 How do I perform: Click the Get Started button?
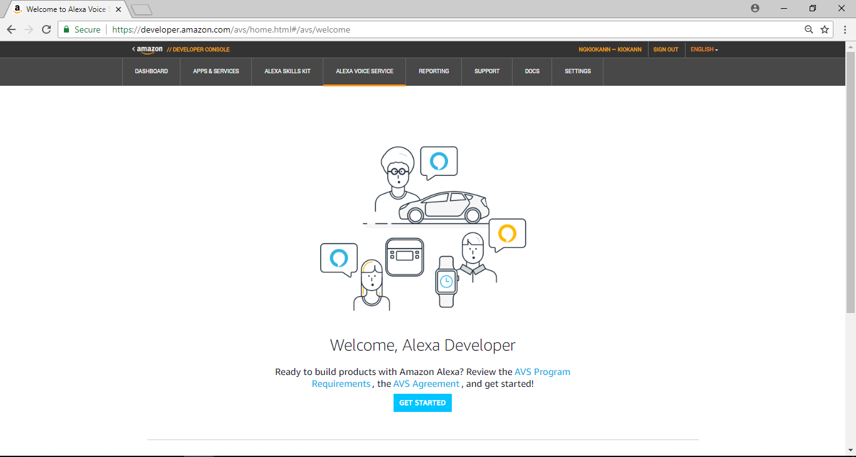pyautogui.click(x=422, y=403)
